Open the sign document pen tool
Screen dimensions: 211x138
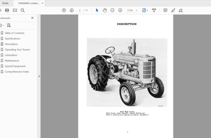click(x=181, y=10)
